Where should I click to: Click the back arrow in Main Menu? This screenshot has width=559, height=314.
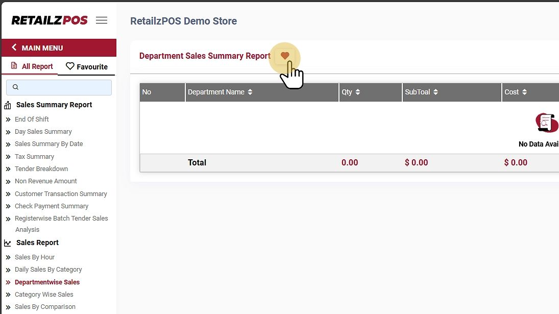coord(14,47)
